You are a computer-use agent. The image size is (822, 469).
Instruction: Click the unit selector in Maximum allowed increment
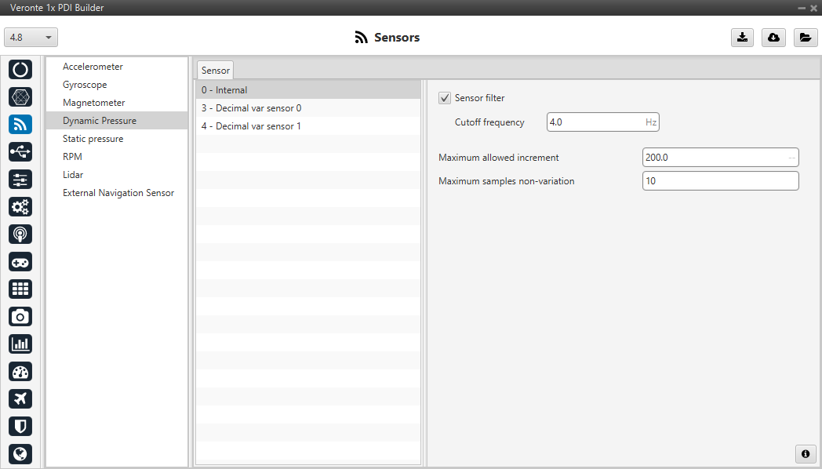coord(791,157)
